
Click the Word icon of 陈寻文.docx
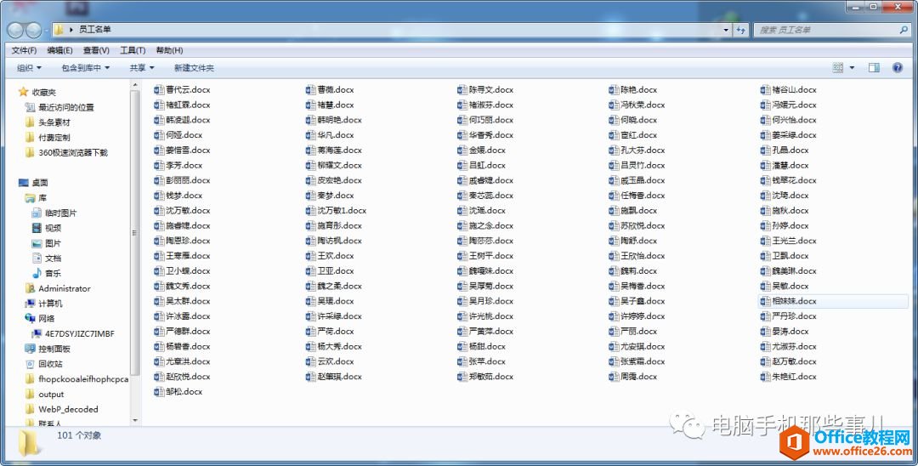point(462,89)
